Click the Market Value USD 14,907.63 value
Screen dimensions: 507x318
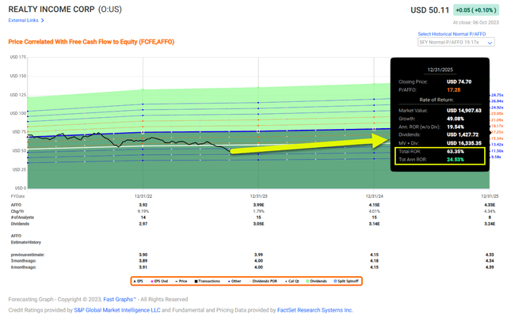point(464,111)
